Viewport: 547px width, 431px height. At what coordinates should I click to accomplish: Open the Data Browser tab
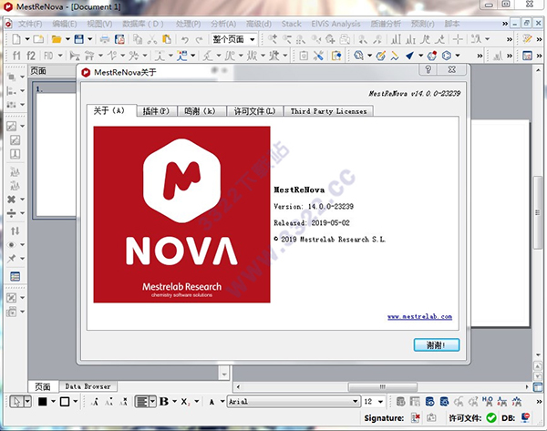[88, 386]
